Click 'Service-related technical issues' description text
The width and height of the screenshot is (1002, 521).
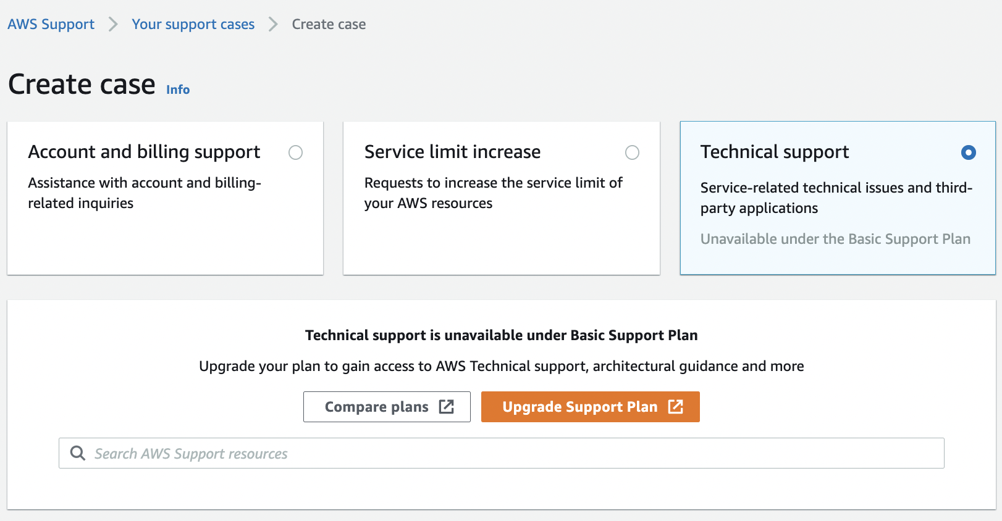(836, 198)
